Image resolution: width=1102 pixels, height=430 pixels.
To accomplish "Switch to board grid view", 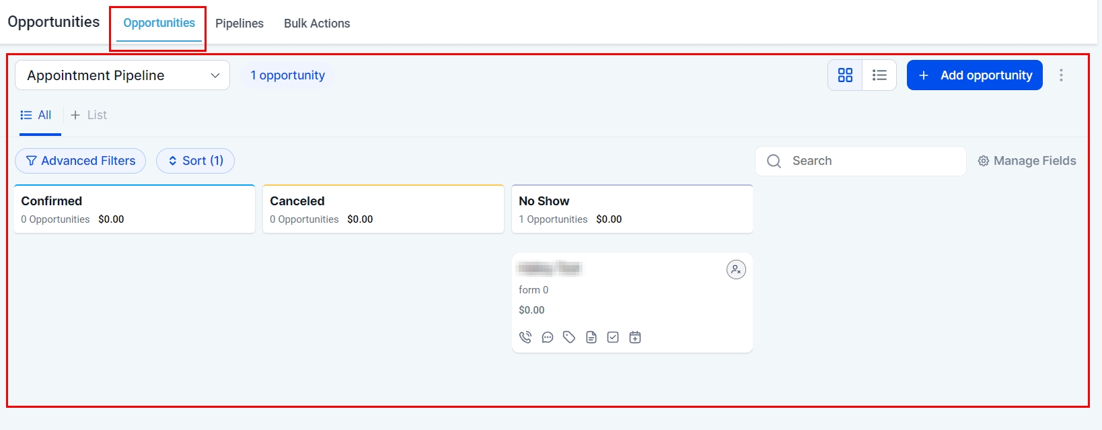I will (x=845, y=75).
